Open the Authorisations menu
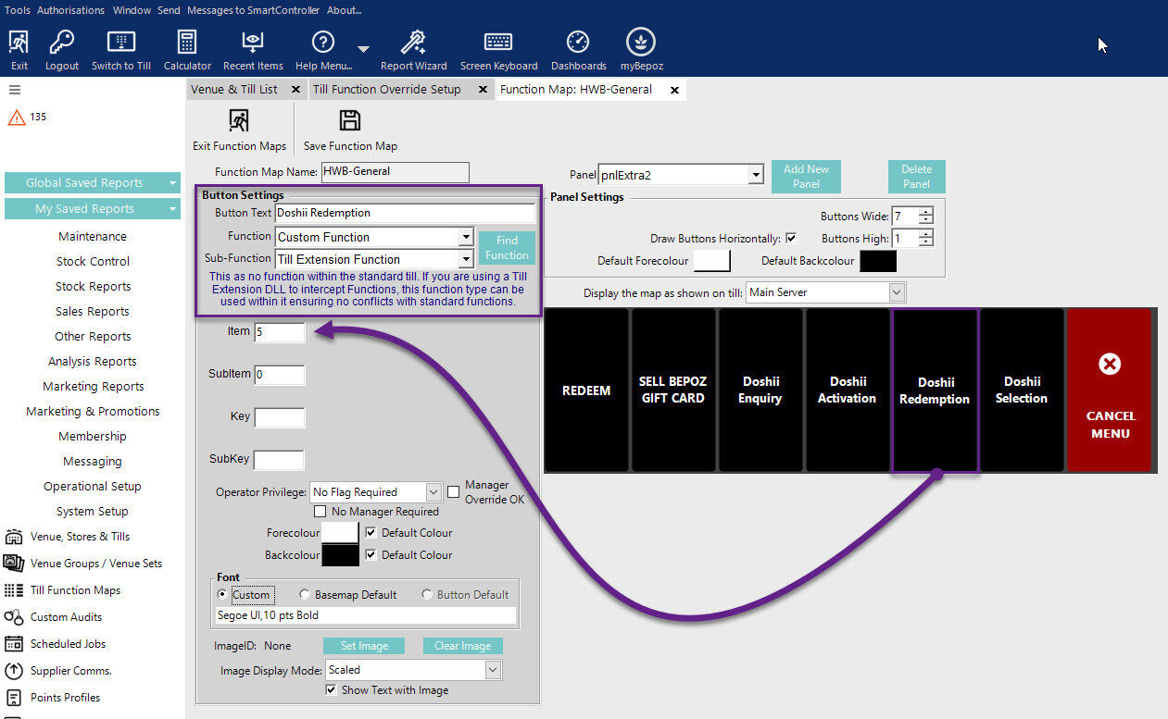This screenshot has height=719, width=1168. click(70, 10)
